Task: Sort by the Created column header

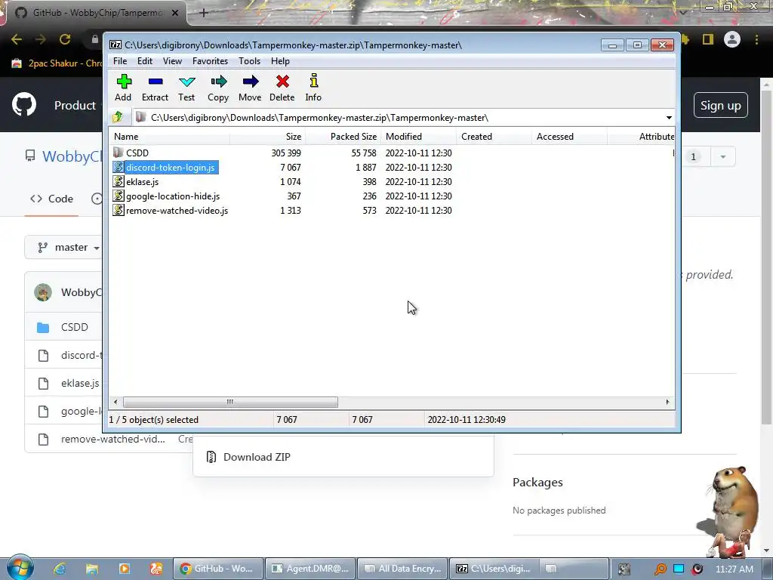Action: click(494, 137)
